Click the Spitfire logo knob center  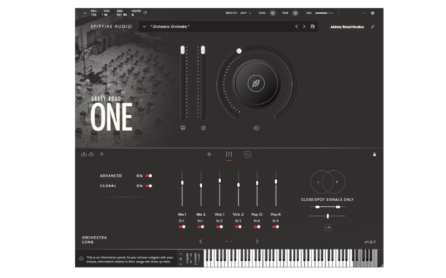coord(256,84)
